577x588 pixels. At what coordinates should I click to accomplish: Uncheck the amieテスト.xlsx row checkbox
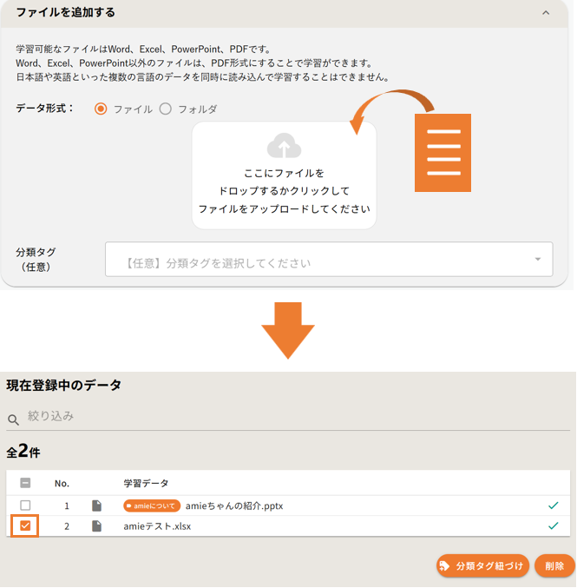[x=25, y=525]
